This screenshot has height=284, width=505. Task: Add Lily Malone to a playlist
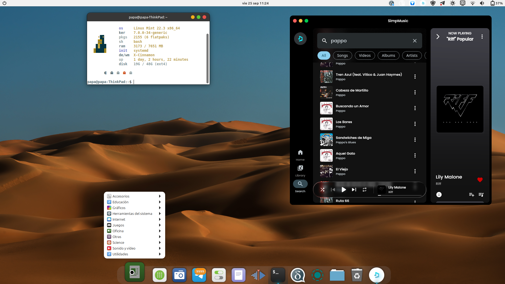(472, 195)
